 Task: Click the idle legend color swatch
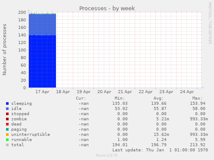tap(7, 109)
